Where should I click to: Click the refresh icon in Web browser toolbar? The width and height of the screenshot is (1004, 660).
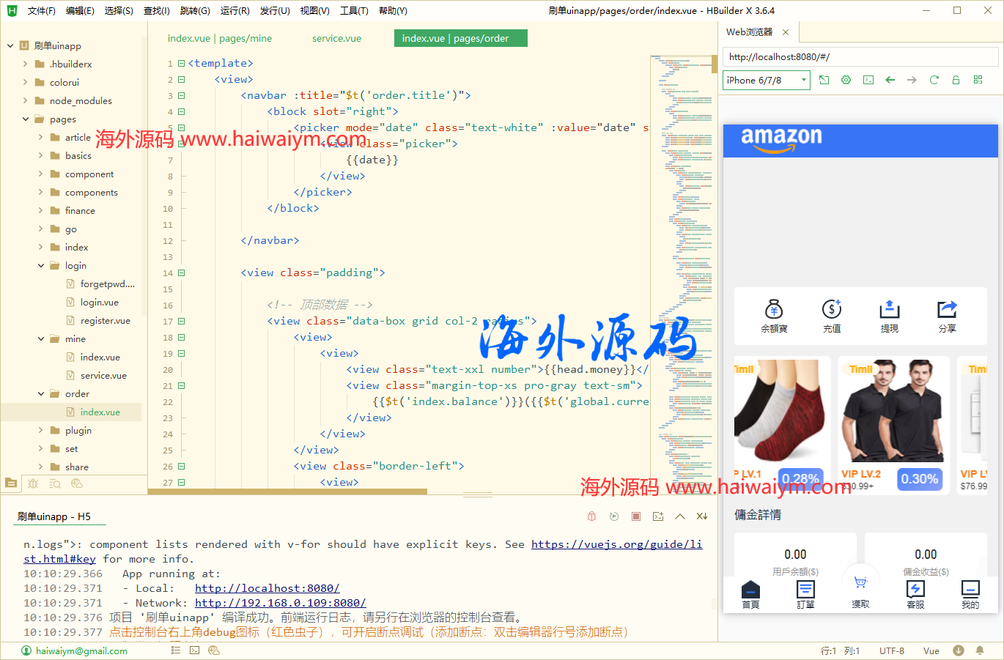[x=934, y=80]
